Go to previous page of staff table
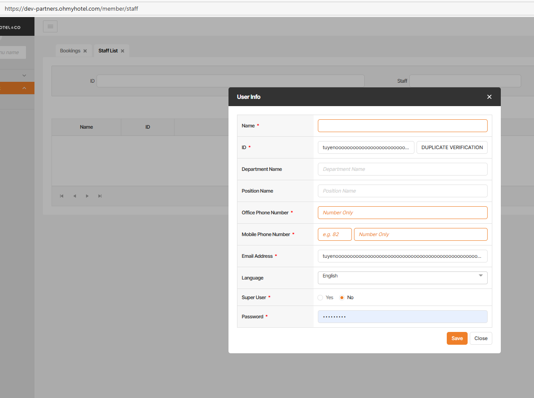The image size is (534, 398). [x=74, y=196]
